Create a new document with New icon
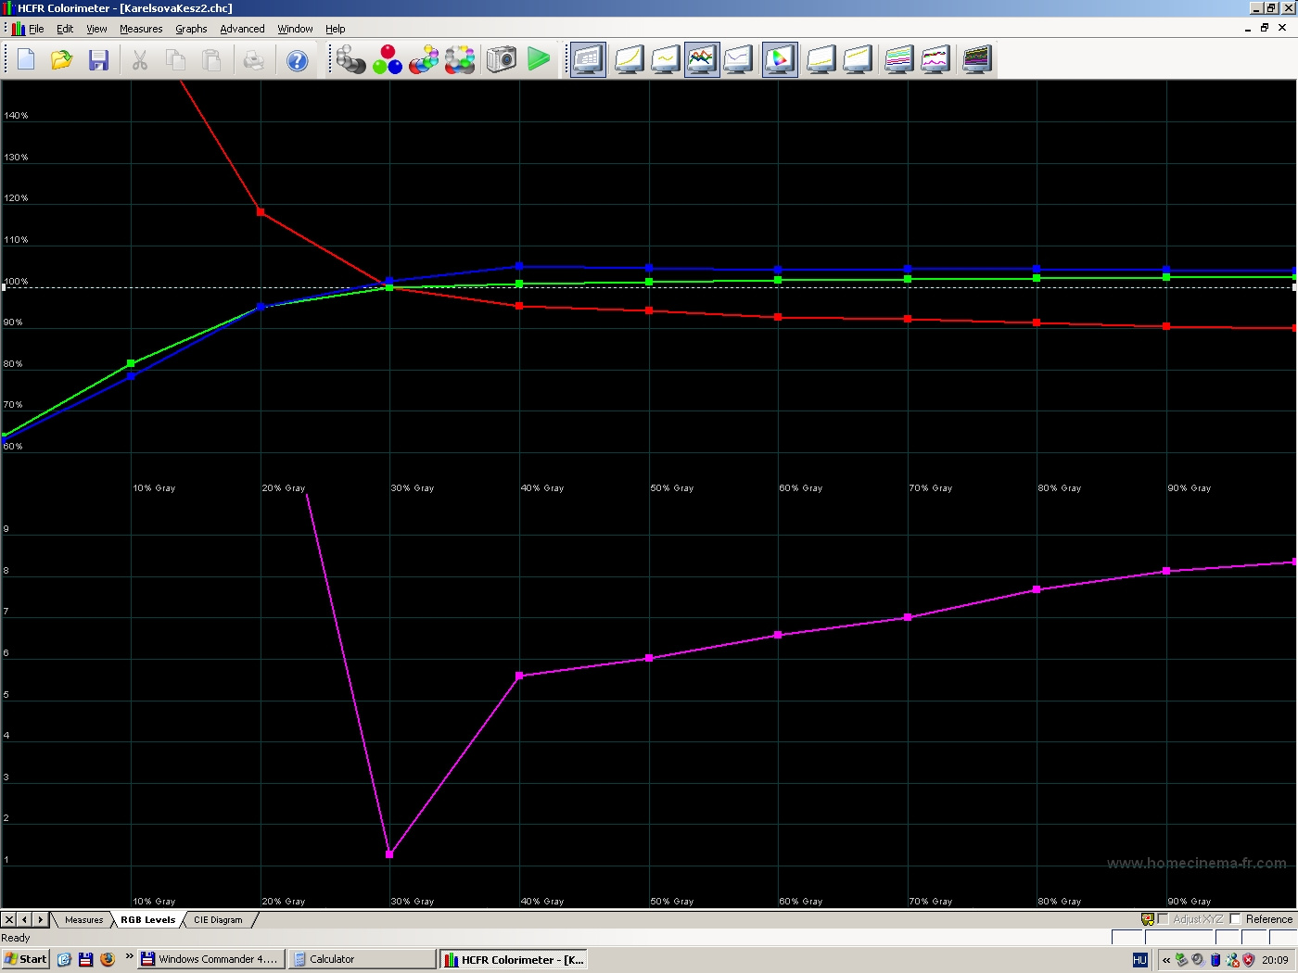This screenshot has height=973, width=1298. 26,60
